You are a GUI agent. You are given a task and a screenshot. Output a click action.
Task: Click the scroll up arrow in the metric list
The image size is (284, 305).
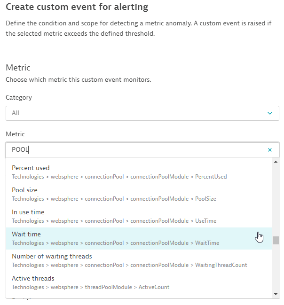(276, 162)
